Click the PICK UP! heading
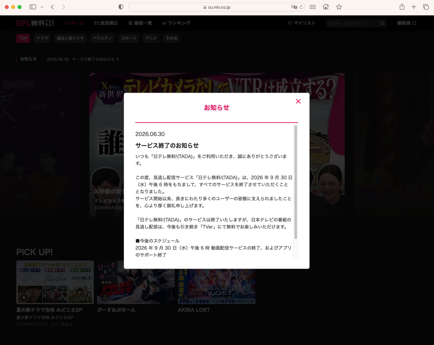The image size is (434, 345). coord(34,252)
